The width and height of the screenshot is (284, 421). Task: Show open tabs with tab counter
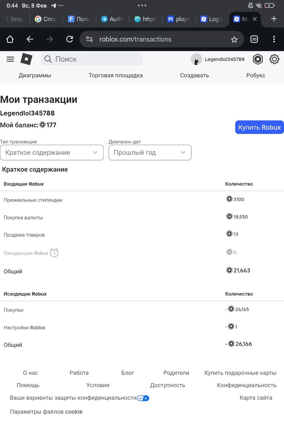pos(254,39)
